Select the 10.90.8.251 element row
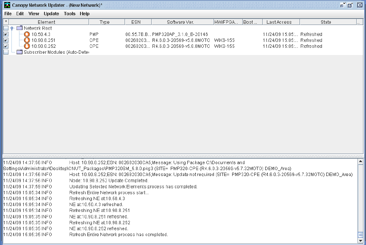366x245 pixels. (x=183, y=40)
